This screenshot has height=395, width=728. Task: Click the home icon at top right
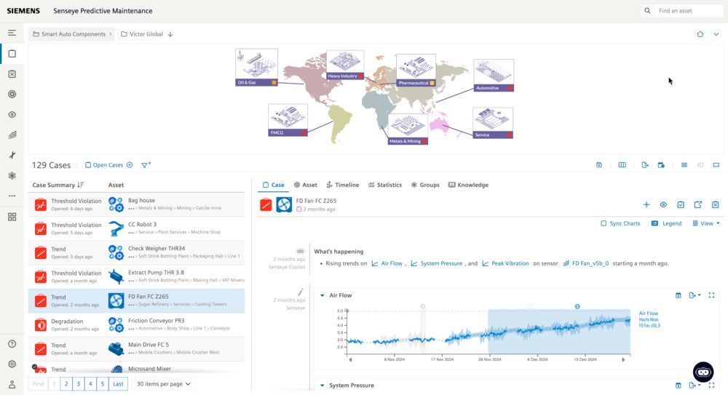tap(700, 34)
